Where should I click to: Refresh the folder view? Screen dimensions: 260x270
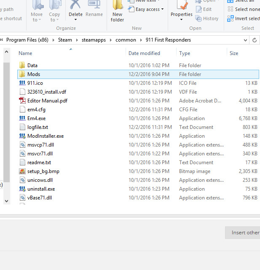click(255, 40)
